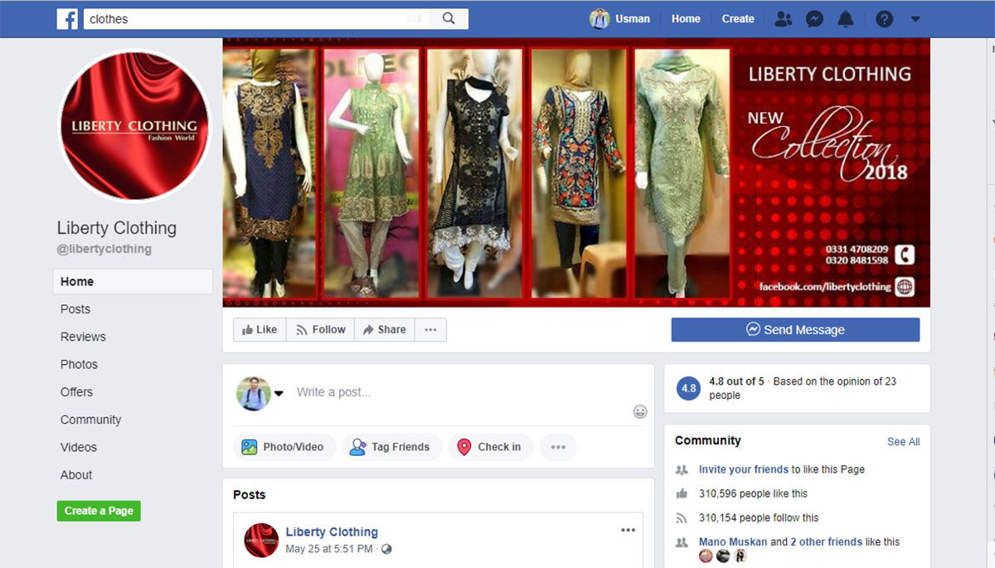Screen dimensions: 995x568
Task: Click '2 other friends' link
Action: tap(826, 541)
